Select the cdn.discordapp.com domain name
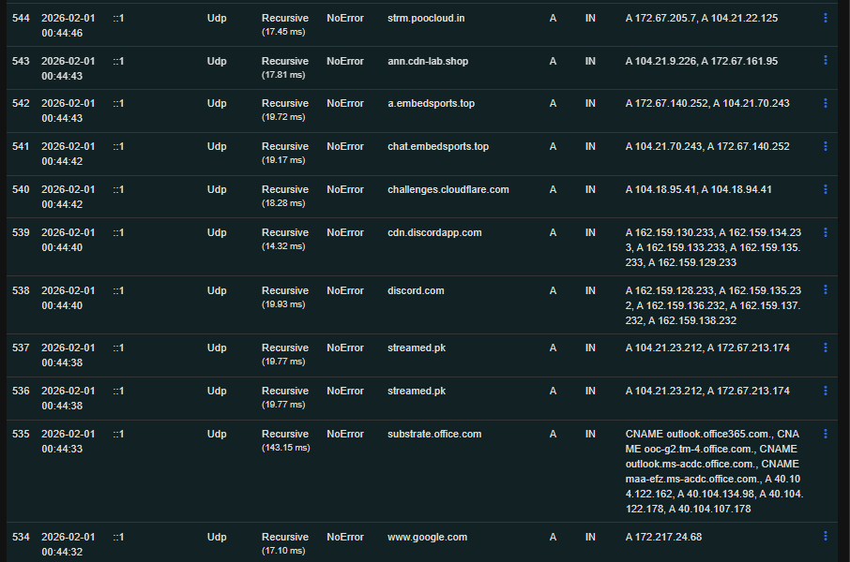This screenshot has width=850, height=562. tap(433, 232)
